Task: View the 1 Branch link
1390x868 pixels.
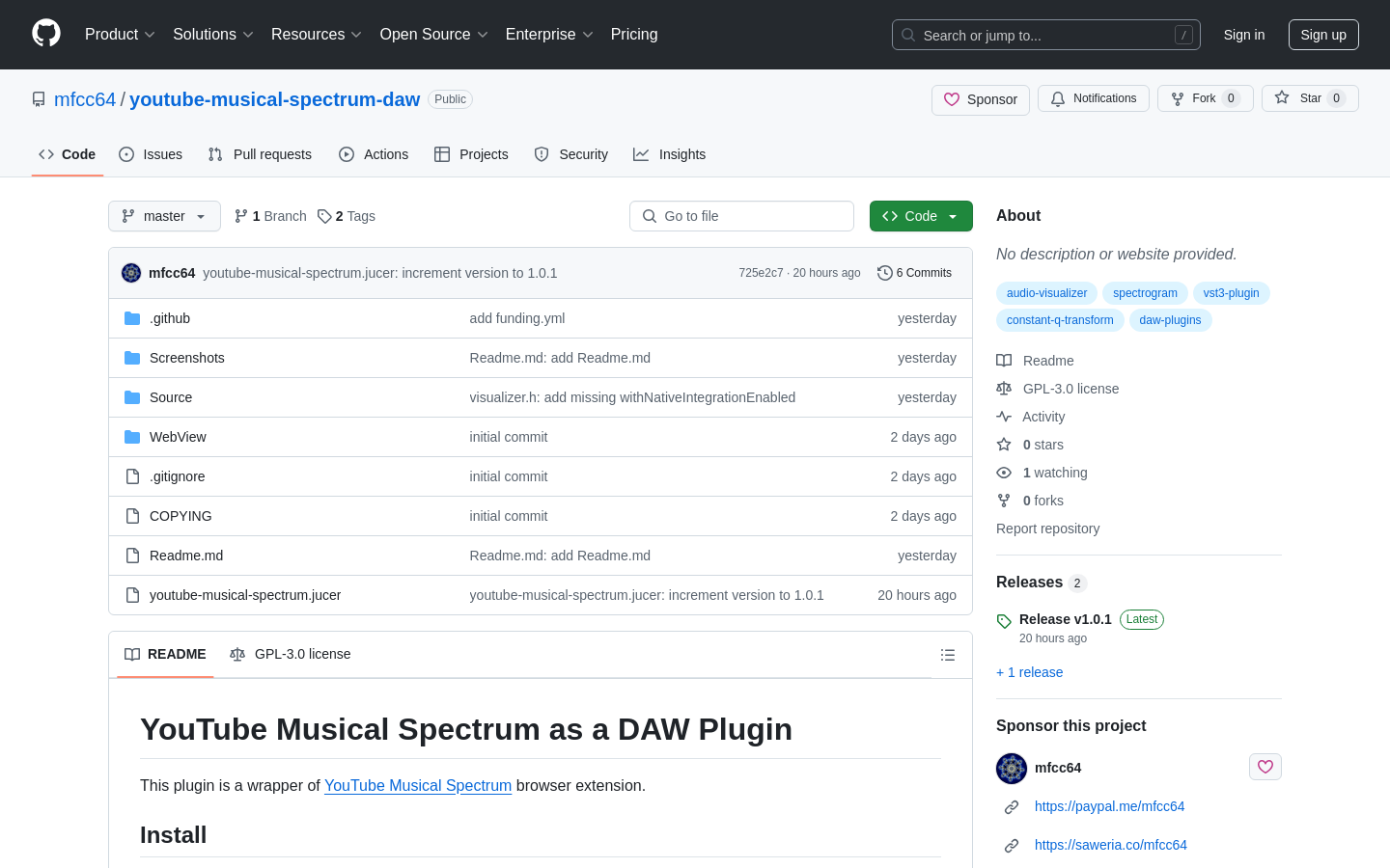Action: pyautogui.click(x=270, y=216)
